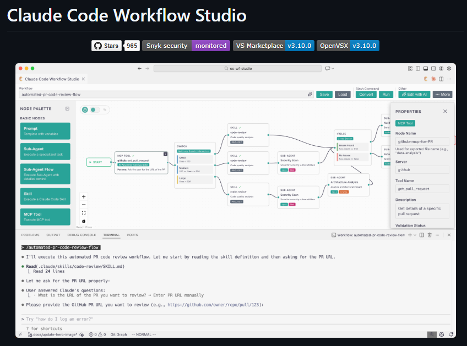Split the terminal panel
Viewport: 467px width, 346px height.
(422, 235)
